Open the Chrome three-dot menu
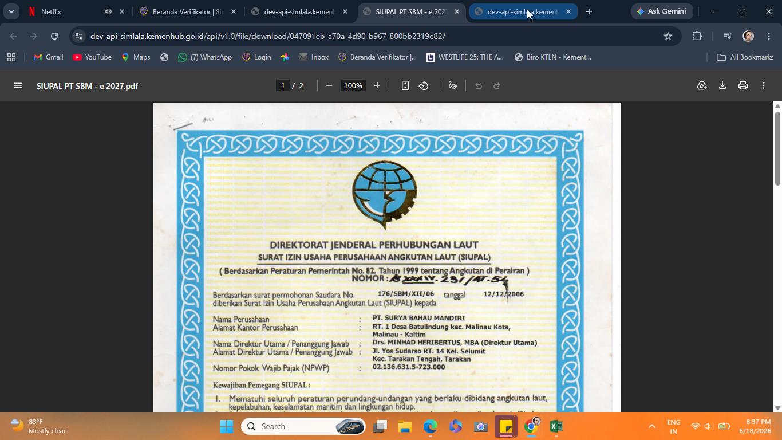The height and width of the screenshot is (440, 782). pyautogui.click(x=769, y=36)
